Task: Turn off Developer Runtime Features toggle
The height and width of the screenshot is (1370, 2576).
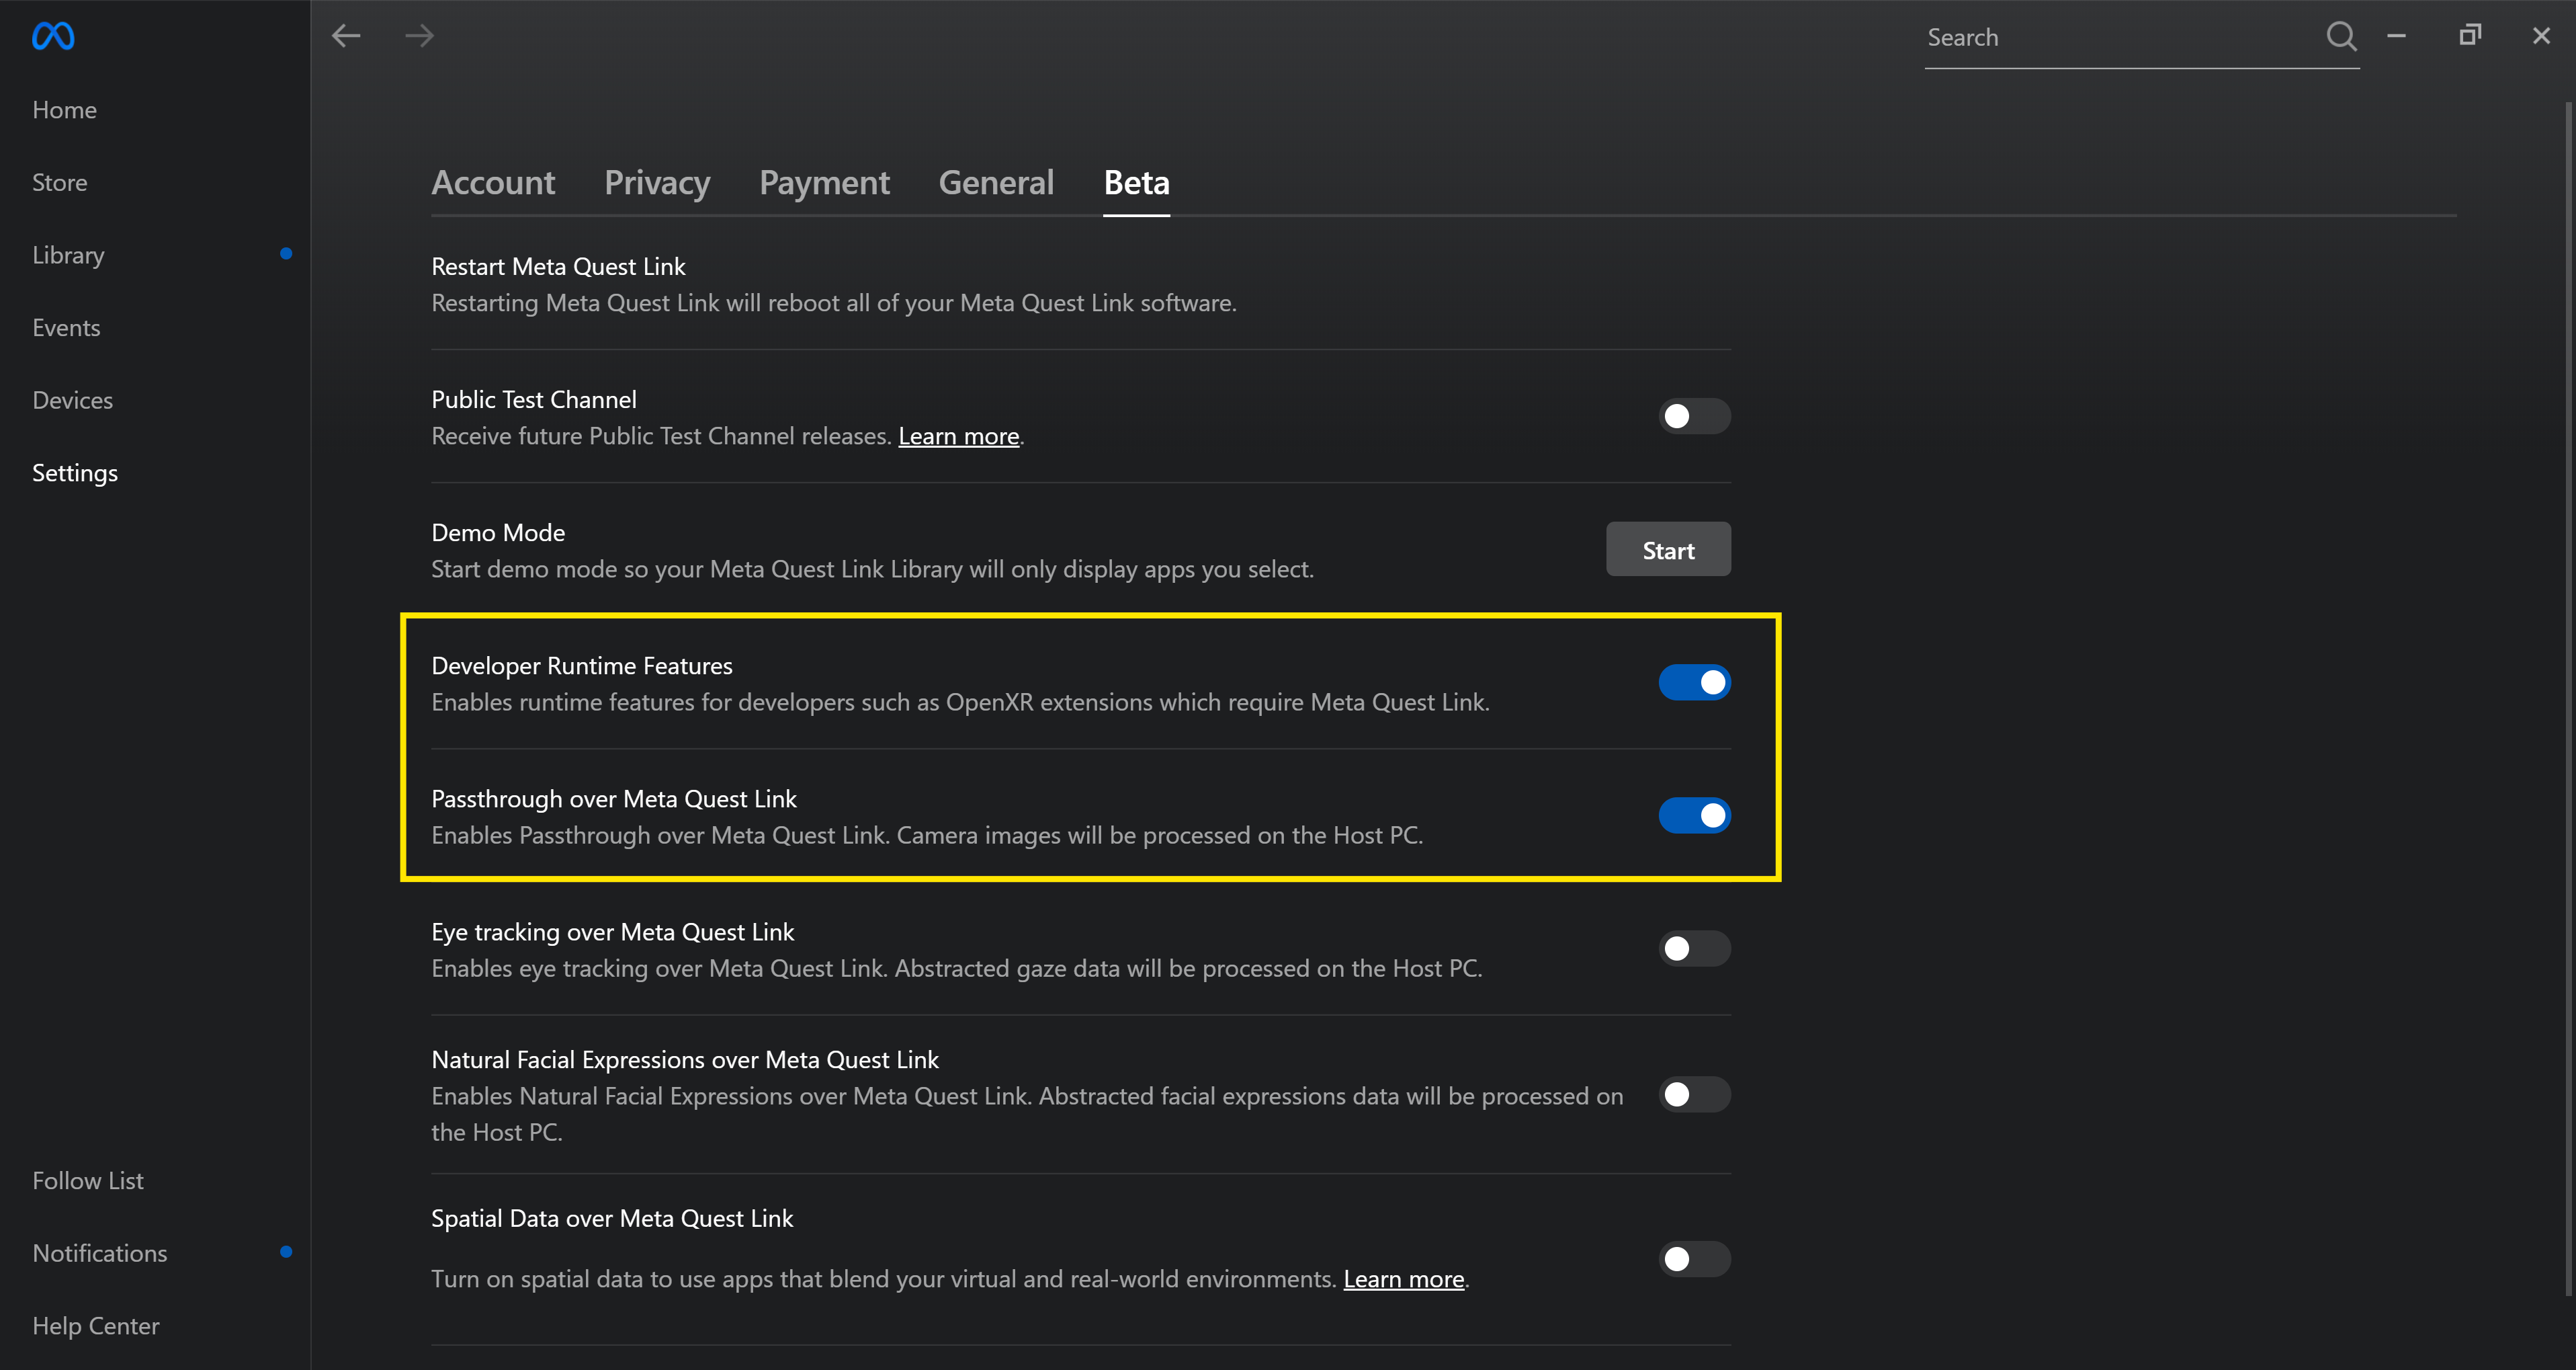Action: pos(1694,682)
